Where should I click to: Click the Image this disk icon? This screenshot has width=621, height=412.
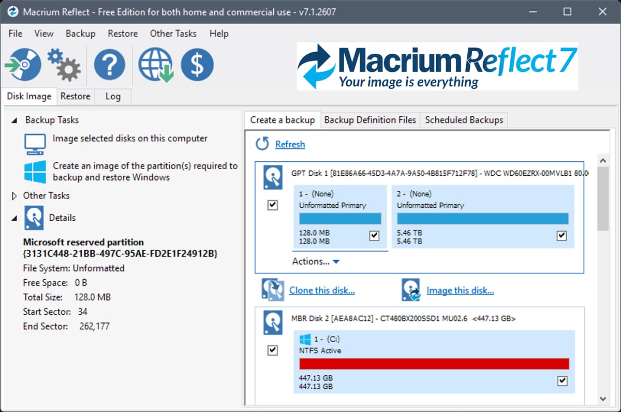pyautogui.click(x=410, y=290)
